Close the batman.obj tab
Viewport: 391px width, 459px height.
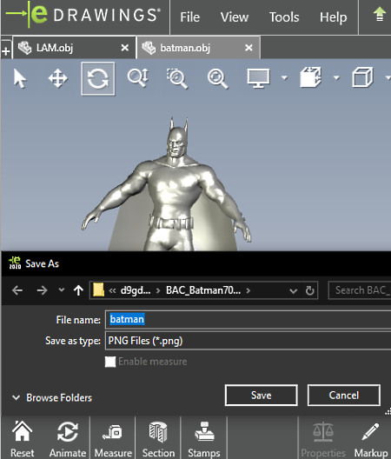tap(249, 48)
